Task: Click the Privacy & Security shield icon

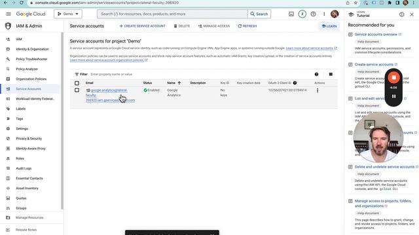Action: [8, 138]
